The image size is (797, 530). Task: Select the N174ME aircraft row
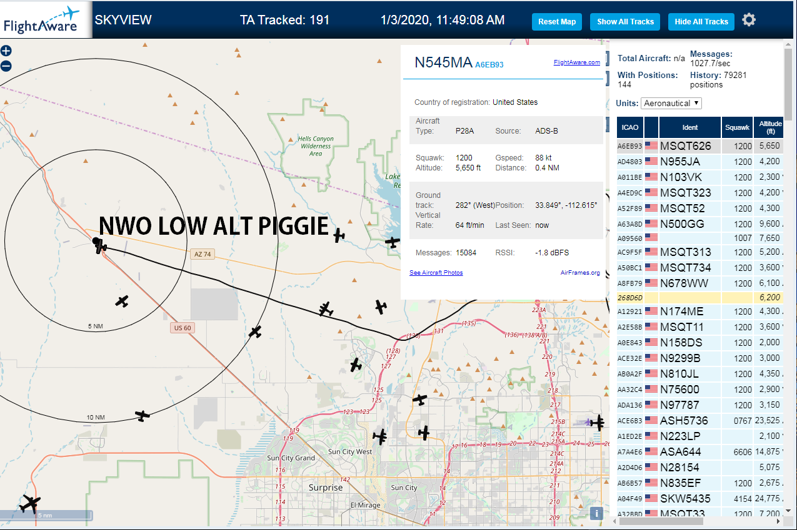click(x=700, y=312)
